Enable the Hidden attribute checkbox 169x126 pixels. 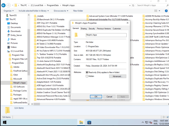point(87,76)
